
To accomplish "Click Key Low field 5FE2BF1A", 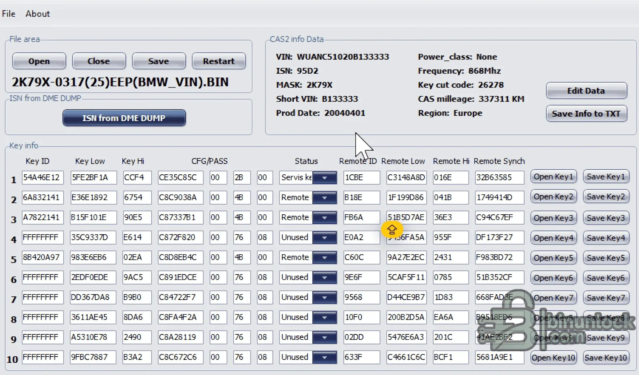I will pos(93,178).
